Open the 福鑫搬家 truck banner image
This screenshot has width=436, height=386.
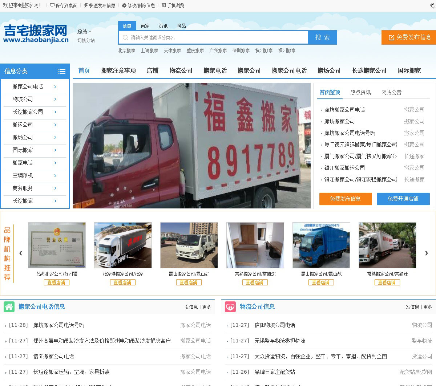(x=191, y=146)
